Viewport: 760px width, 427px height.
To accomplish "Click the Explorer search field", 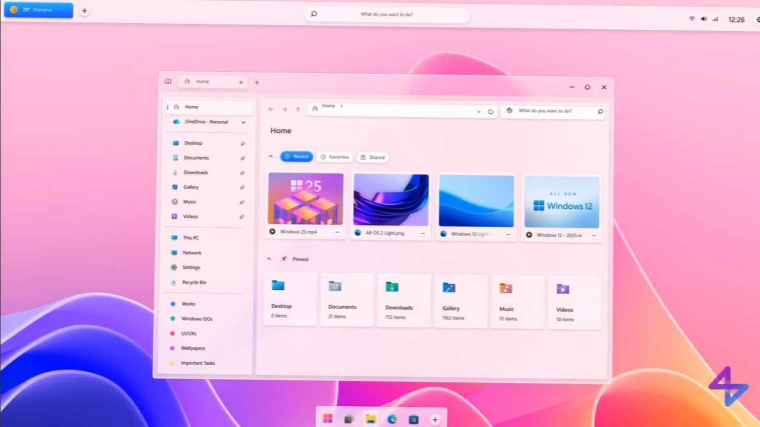I will pyautogui.click(x=552, y=111).
